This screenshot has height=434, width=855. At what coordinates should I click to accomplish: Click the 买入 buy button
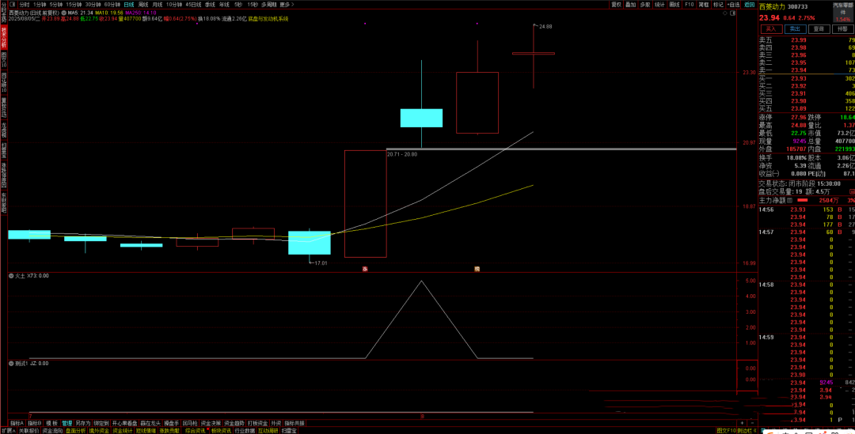[771, 29]
